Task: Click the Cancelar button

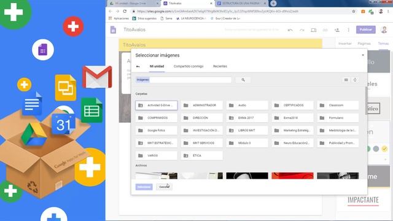Action: click(x=164, y=187)
